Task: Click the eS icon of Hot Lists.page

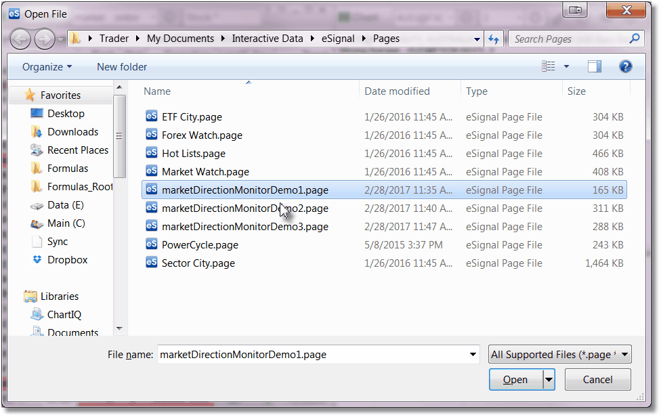Action: (152, 152)
